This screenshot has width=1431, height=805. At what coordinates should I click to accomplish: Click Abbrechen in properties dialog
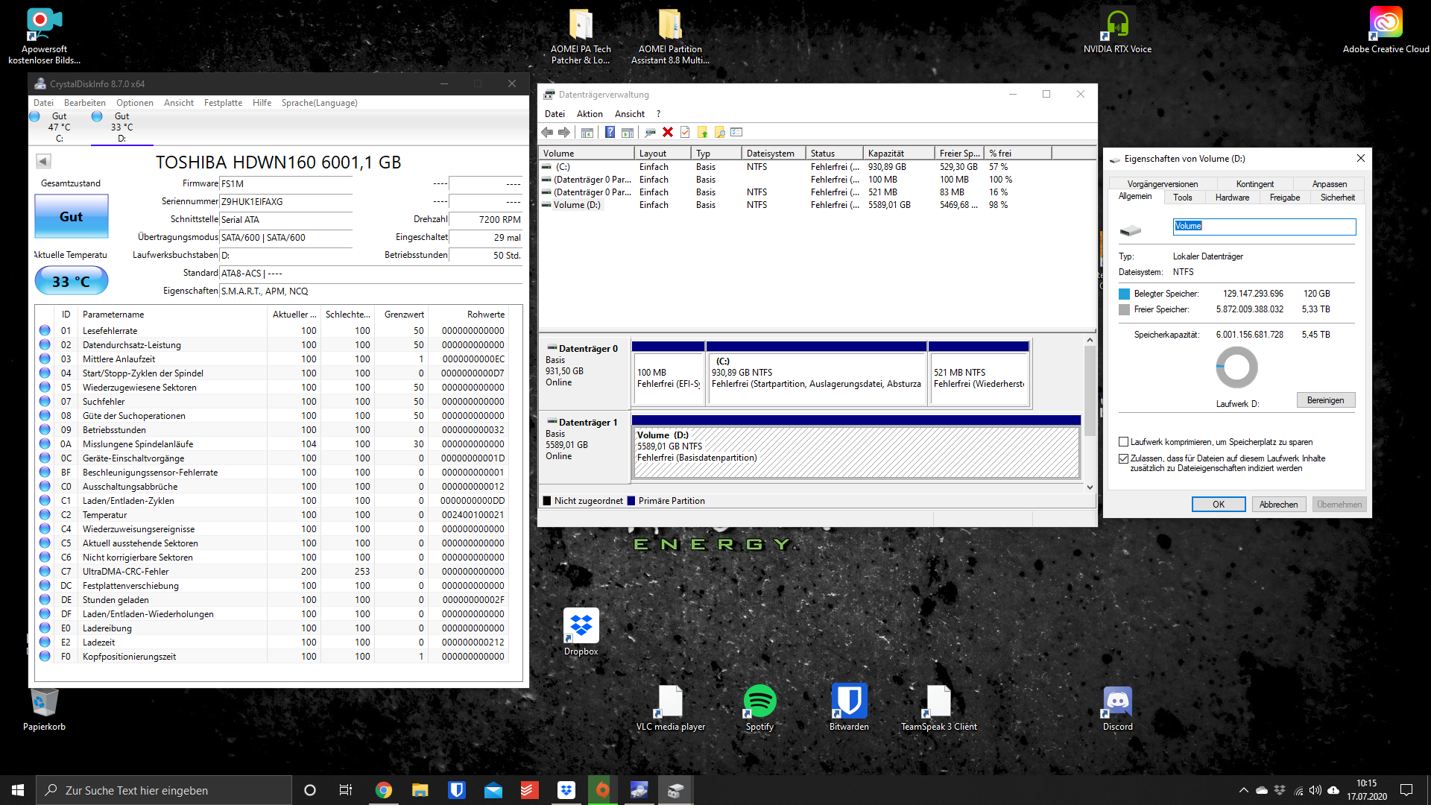coord(1278,505)
